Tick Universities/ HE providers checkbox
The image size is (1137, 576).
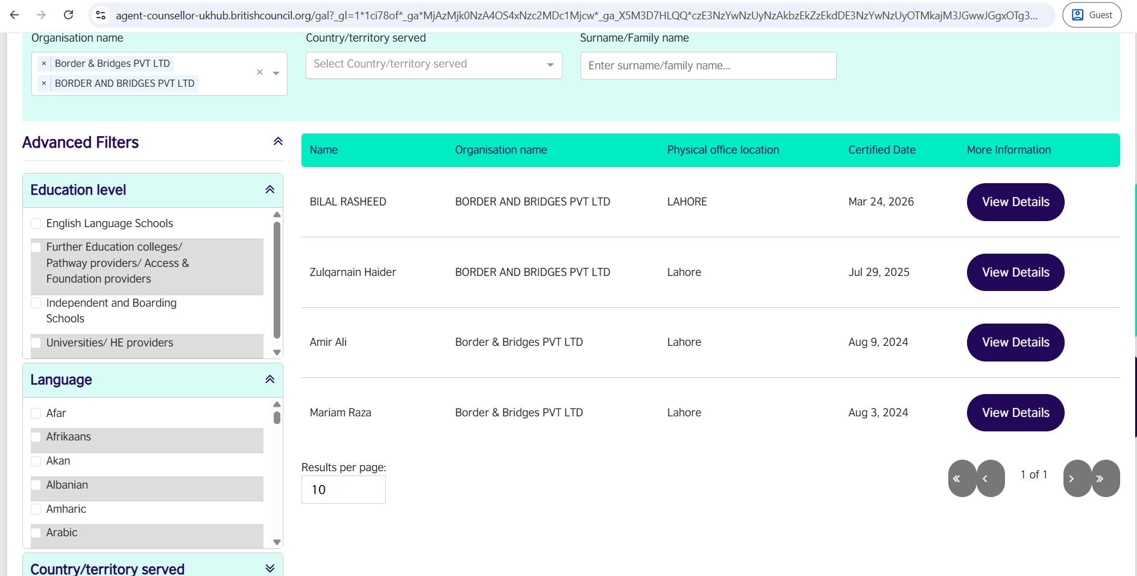pos(36,343)
